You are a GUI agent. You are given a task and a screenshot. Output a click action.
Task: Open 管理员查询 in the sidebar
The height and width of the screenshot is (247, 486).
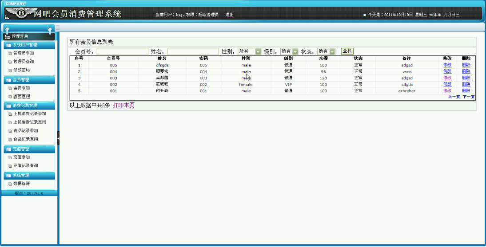(24, 62)
